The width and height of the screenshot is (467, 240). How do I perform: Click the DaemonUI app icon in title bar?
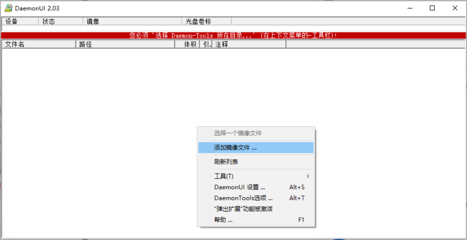[x=8, y=8]
